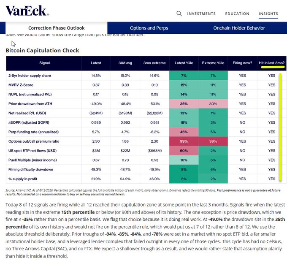Select the % supply in profit label
This screenshot has height=263, width=287.
pos(23,179)
